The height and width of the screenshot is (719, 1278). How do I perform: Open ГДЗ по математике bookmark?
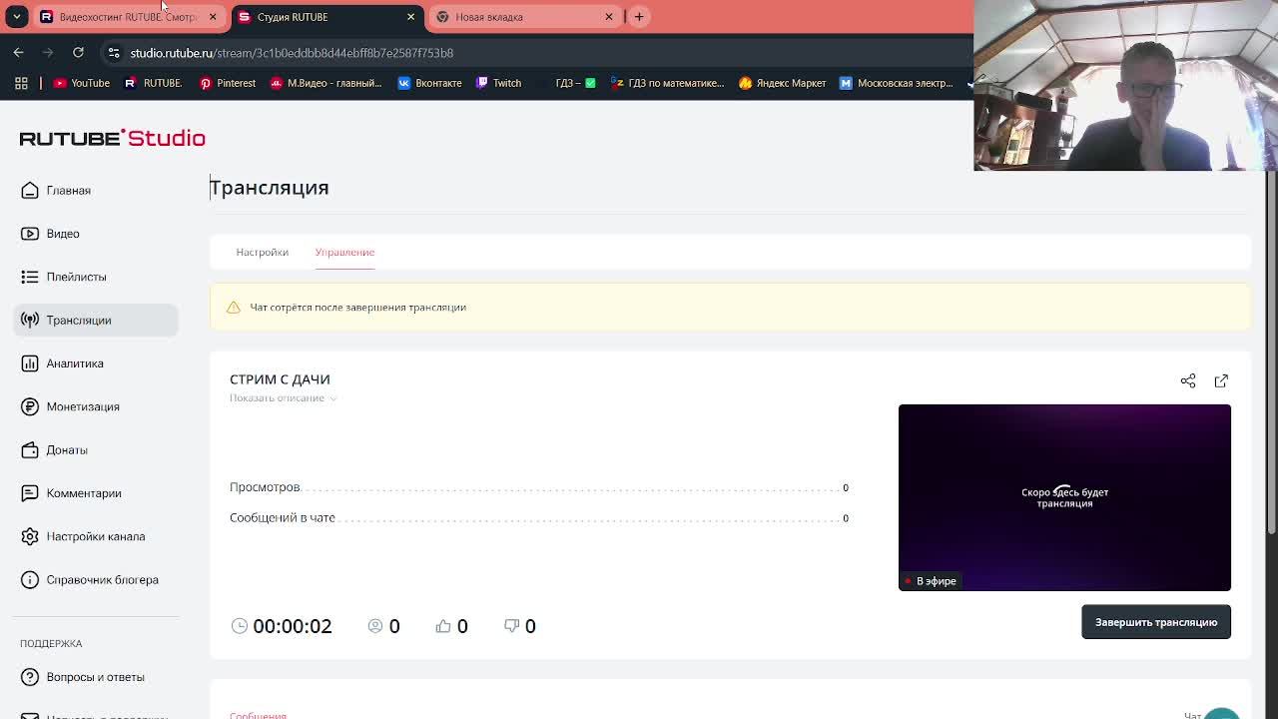(x=667, y=83)
